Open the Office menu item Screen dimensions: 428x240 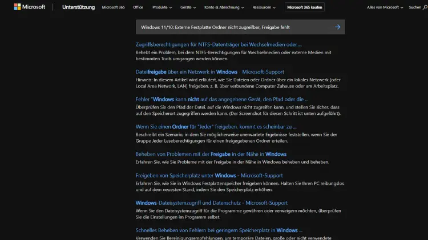tap(138, 7)
